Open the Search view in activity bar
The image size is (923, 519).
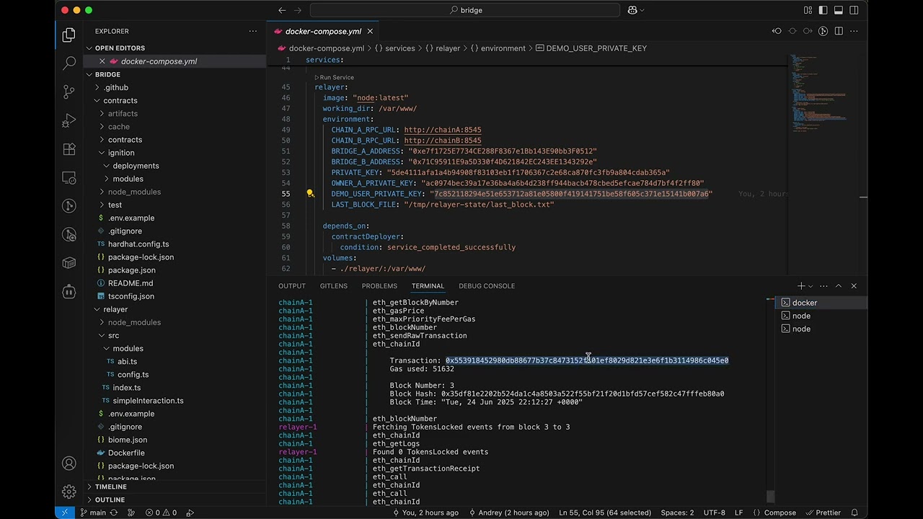tap(69, 63)
